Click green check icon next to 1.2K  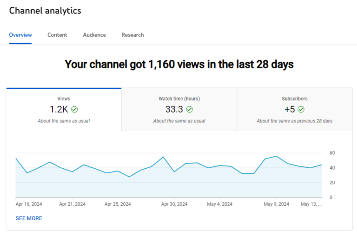(74, 109)
